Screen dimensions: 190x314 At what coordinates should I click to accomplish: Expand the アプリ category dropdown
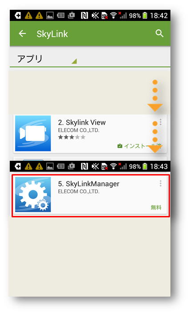[47, 59]
